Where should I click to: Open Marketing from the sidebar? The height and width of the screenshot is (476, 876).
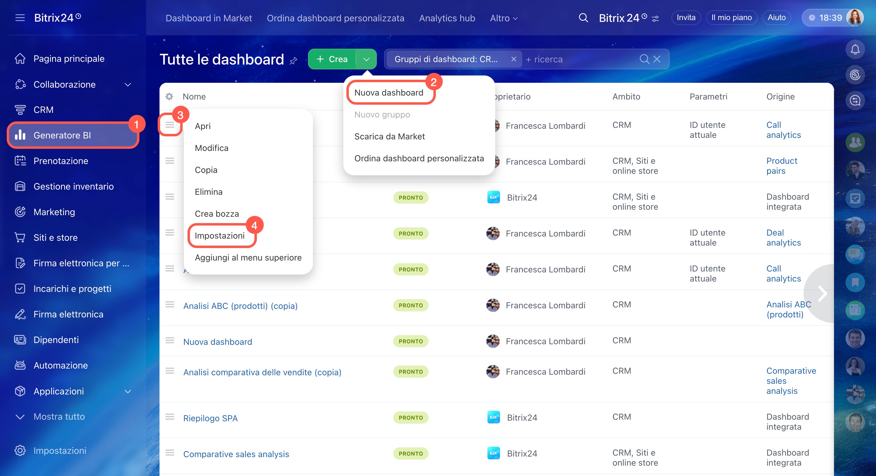tap(54, 212)
